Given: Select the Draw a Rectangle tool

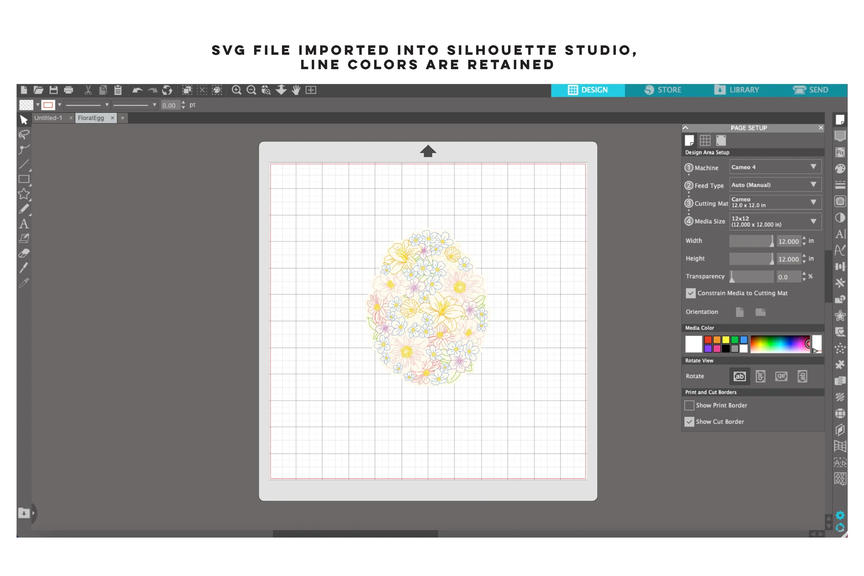Looking at the screenshot, I should pos(24,179).
